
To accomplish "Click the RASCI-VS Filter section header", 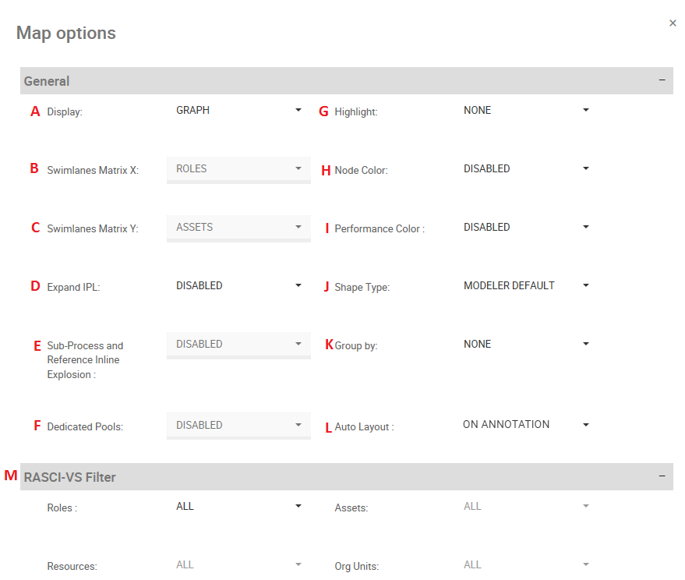I will [x=70, y=477].
